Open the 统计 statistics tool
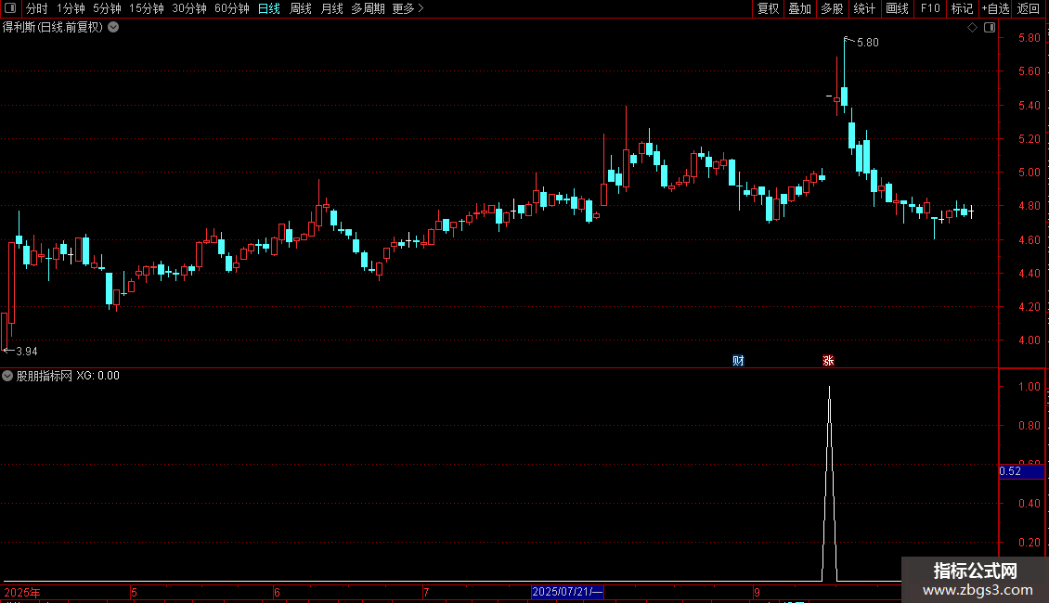 pyautogui.click(x=864, y=8)
